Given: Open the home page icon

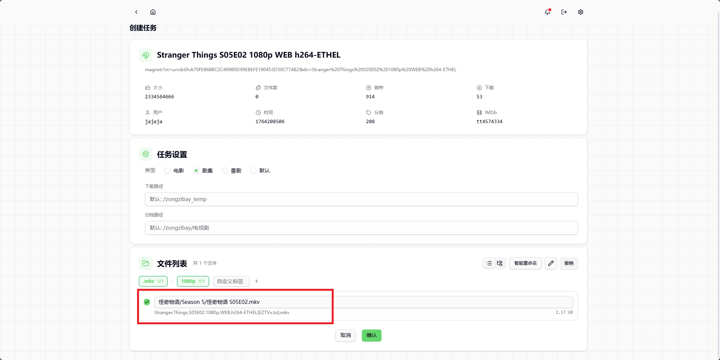Looking at the screenshot, I should 153,12.
